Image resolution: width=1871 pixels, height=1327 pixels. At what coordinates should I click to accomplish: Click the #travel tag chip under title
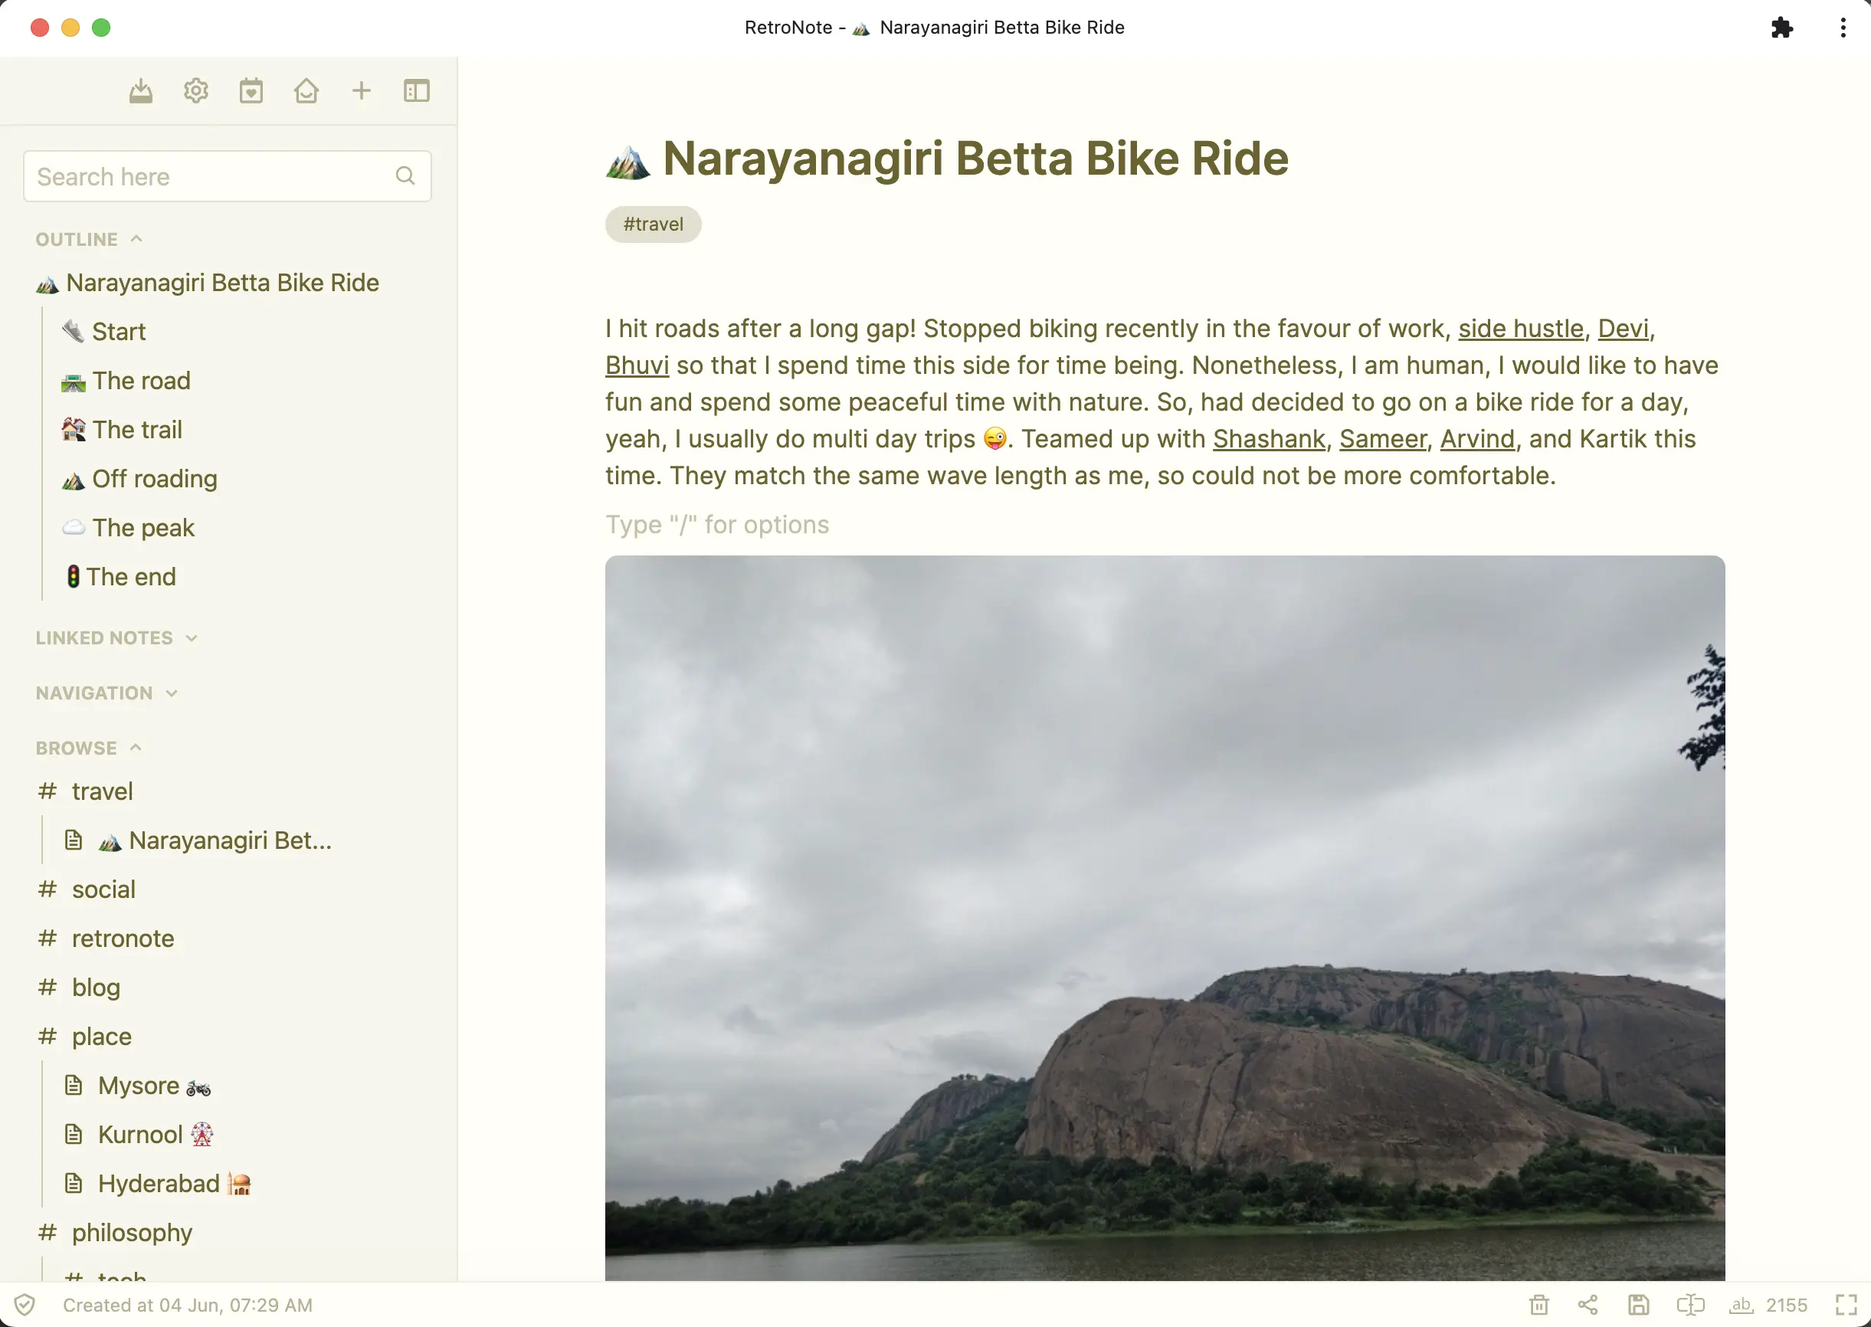coord(653,224)
